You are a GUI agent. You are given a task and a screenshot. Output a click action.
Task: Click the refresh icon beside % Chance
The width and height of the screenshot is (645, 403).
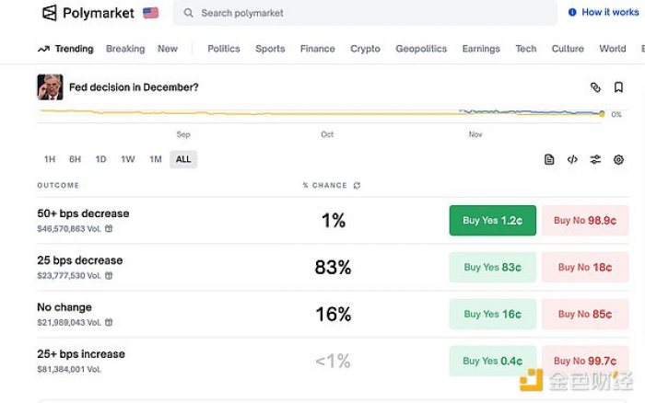[x=357, y=185]
